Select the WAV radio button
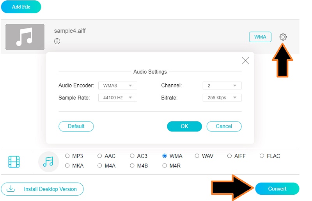 198,156
